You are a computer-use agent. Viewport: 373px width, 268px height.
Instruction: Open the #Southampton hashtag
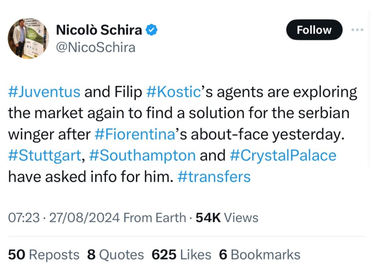point(142,155)
